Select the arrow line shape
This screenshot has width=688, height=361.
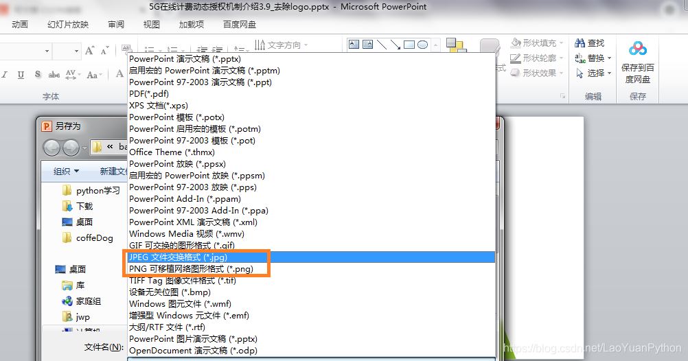point(395,45)
